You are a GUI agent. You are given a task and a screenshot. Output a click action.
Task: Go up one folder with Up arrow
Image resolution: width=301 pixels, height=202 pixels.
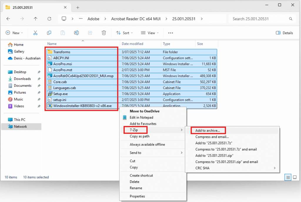[x=36, y=19]
